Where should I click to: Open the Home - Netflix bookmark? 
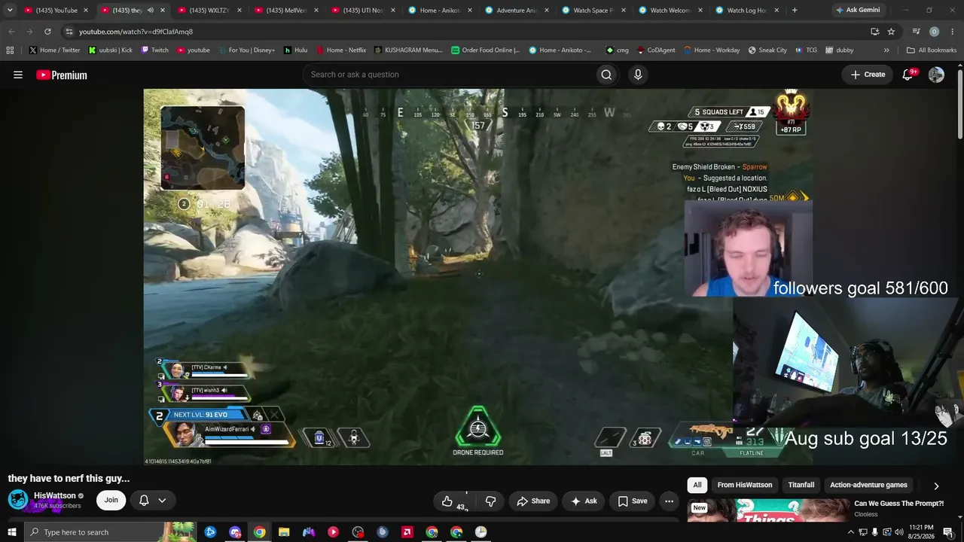coord(340,50)
